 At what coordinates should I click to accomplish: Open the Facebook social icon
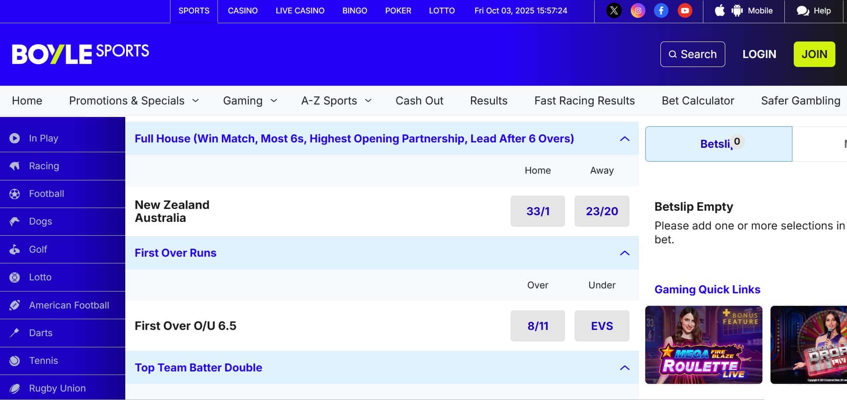(661, 11)
